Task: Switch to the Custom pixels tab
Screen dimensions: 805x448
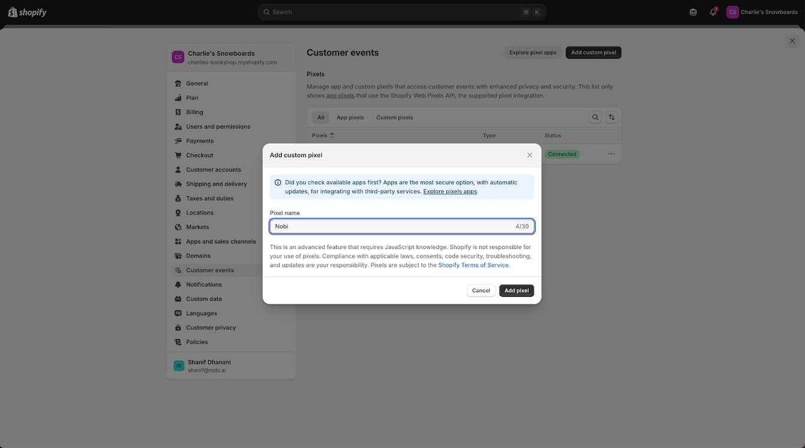Action: 395,118
